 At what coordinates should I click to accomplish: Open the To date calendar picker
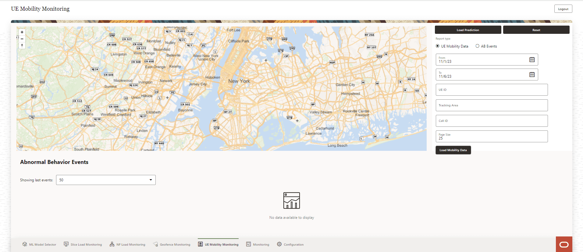point(532,74)
